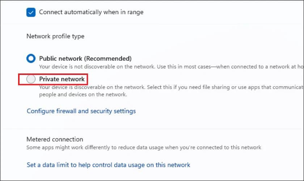Click the Metered connection heading
This screenshot has height=181, width=304.
coord(55,139)
